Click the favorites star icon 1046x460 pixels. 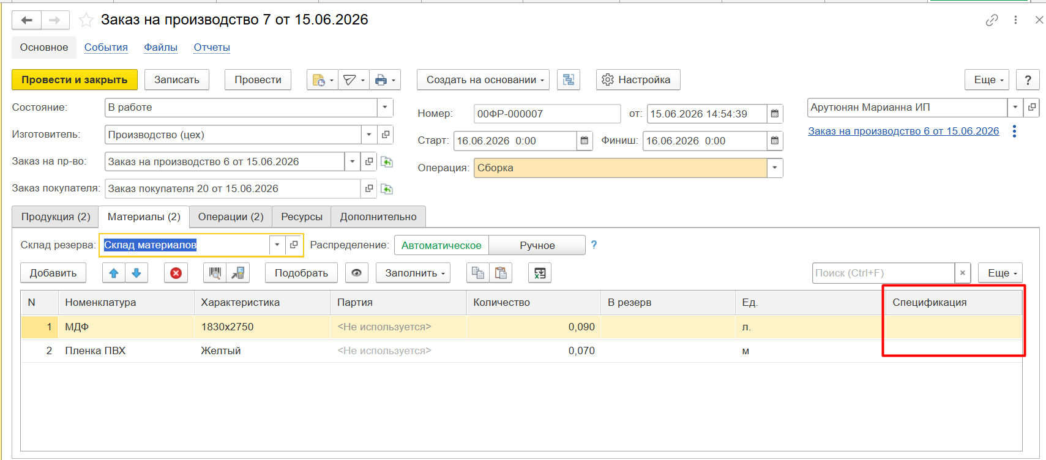[x=86, y=20]
